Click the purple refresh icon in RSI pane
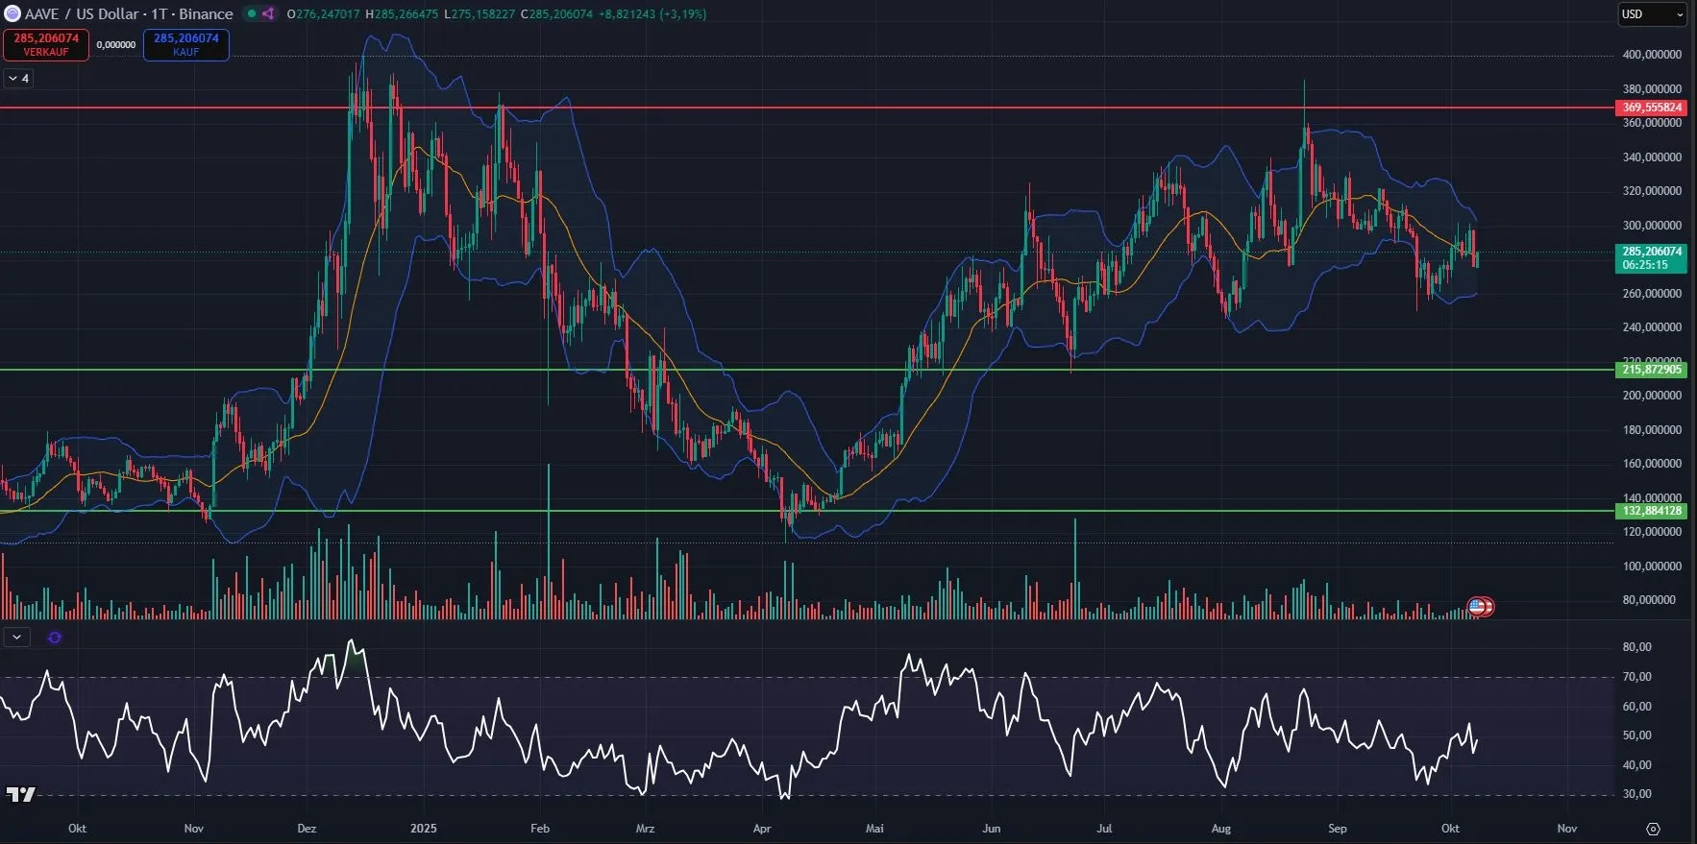 pyautogui.click(x=54, y=638)
